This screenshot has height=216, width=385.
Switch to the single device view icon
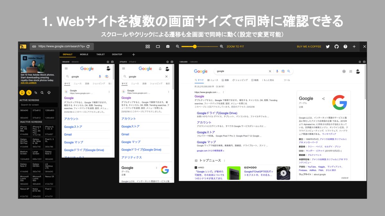pos(158,46)
